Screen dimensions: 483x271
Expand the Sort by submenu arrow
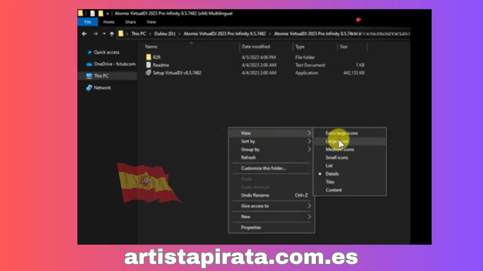(309, 141)
